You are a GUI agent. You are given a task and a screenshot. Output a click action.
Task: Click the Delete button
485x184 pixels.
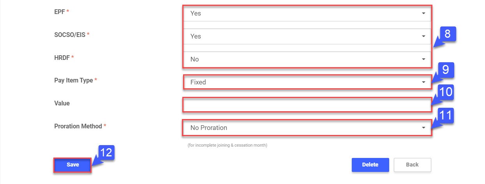point(370,165)
